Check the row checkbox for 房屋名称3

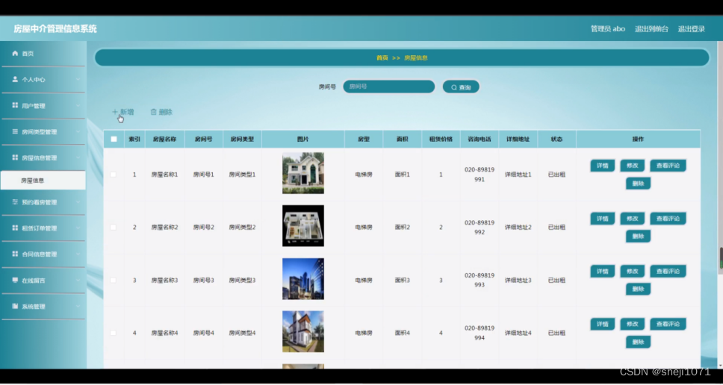point(114,280)
